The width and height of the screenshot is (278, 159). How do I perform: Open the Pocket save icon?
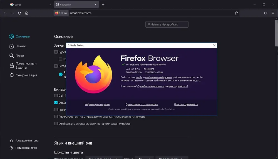[265, 13]
